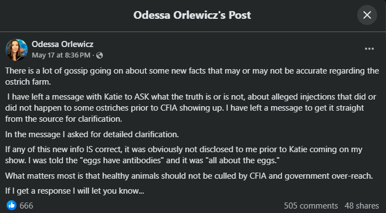Click the sentence "What matters most is that healthy animals"

189,176
